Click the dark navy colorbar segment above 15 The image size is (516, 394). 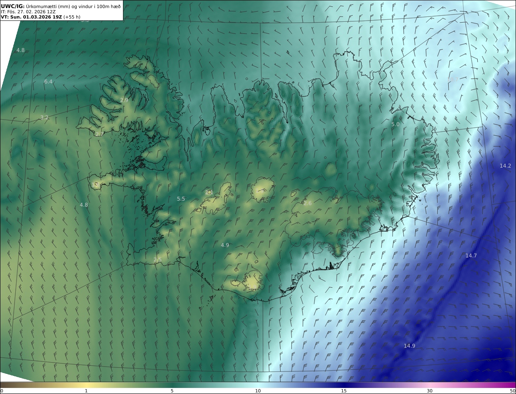(x=344, y=385)
